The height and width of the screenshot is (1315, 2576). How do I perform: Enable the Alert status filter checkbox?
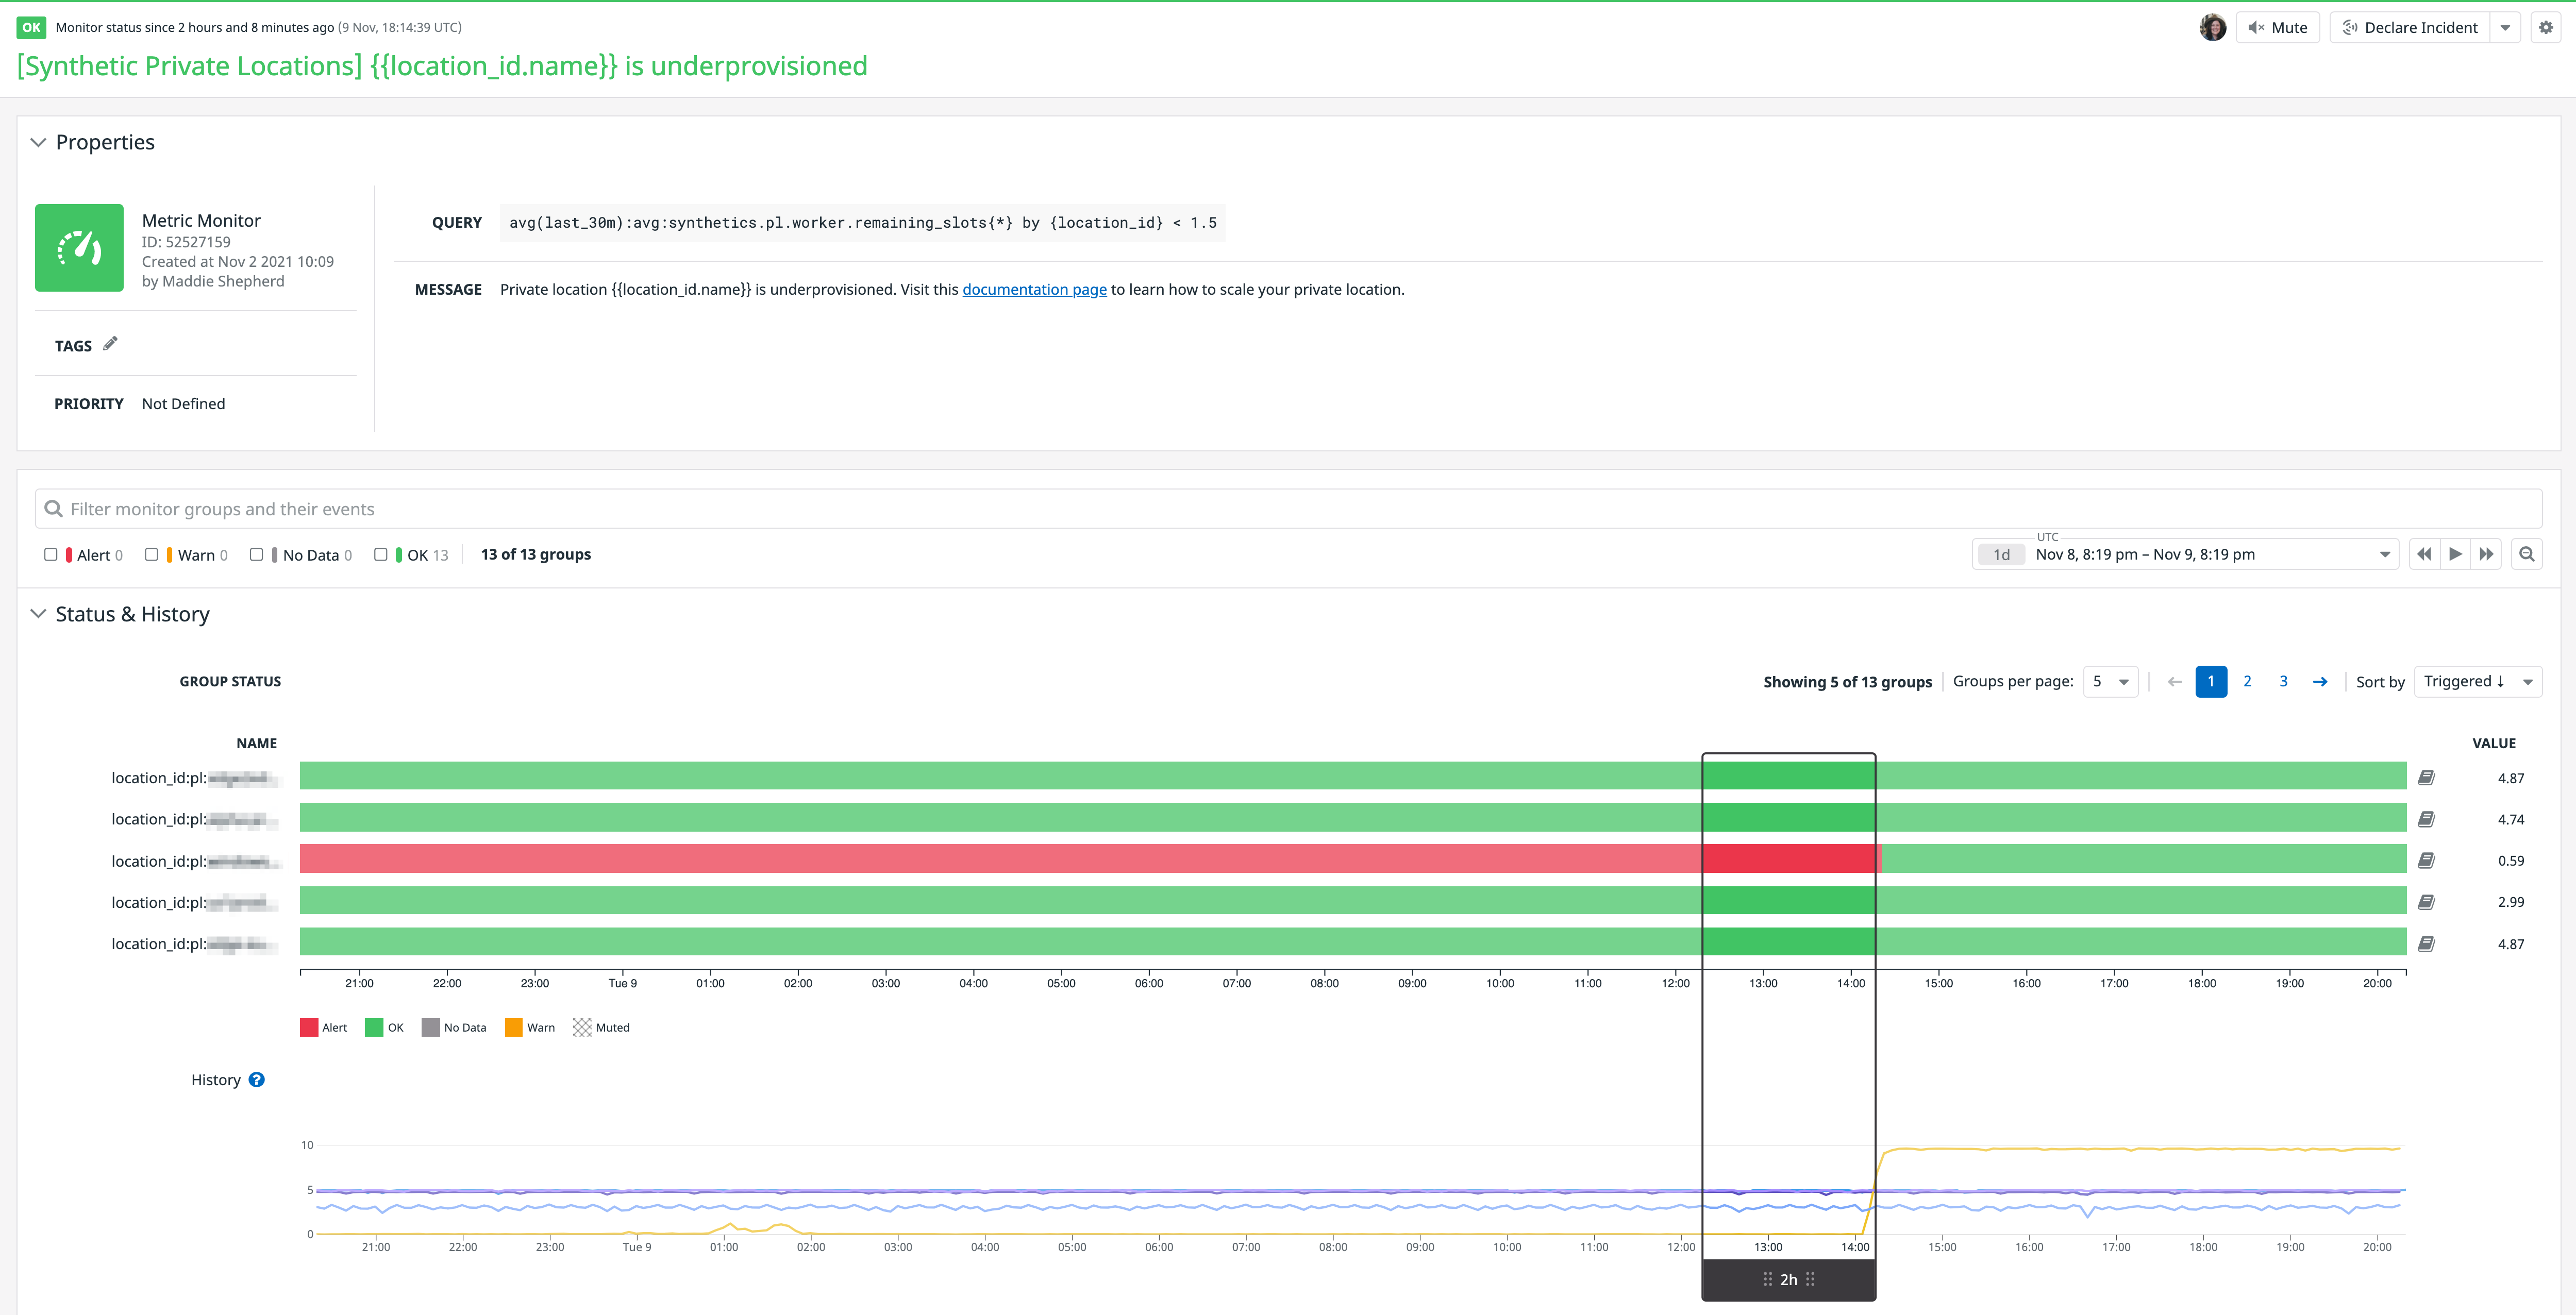[51, 554]
